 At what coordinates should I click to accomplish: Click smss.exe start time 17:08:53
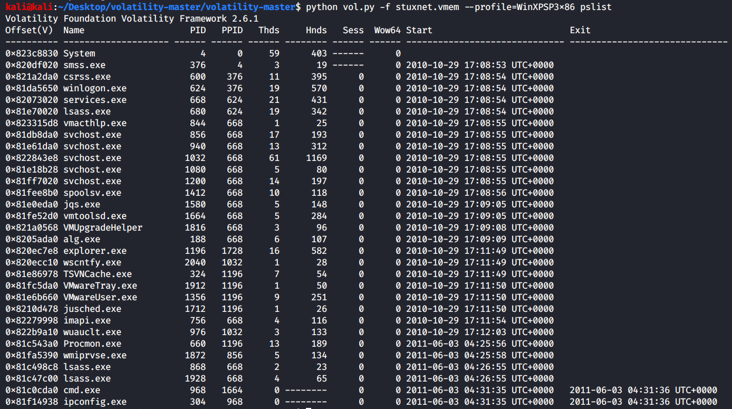tap(485, 65)
